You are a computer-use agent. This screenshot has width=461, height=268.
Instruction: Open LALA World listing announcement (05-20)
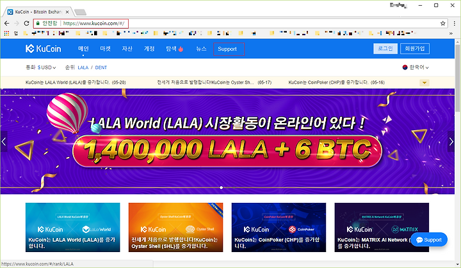[x=76, y=82]
